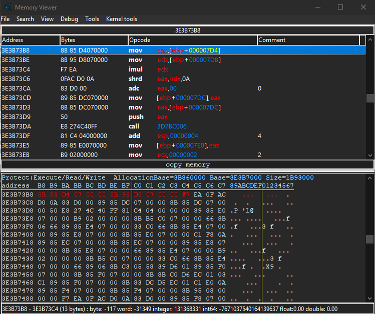Click the Protect:Execute/Read/Write info line
Screen dimensions: 375x314
tap(158, 177)
